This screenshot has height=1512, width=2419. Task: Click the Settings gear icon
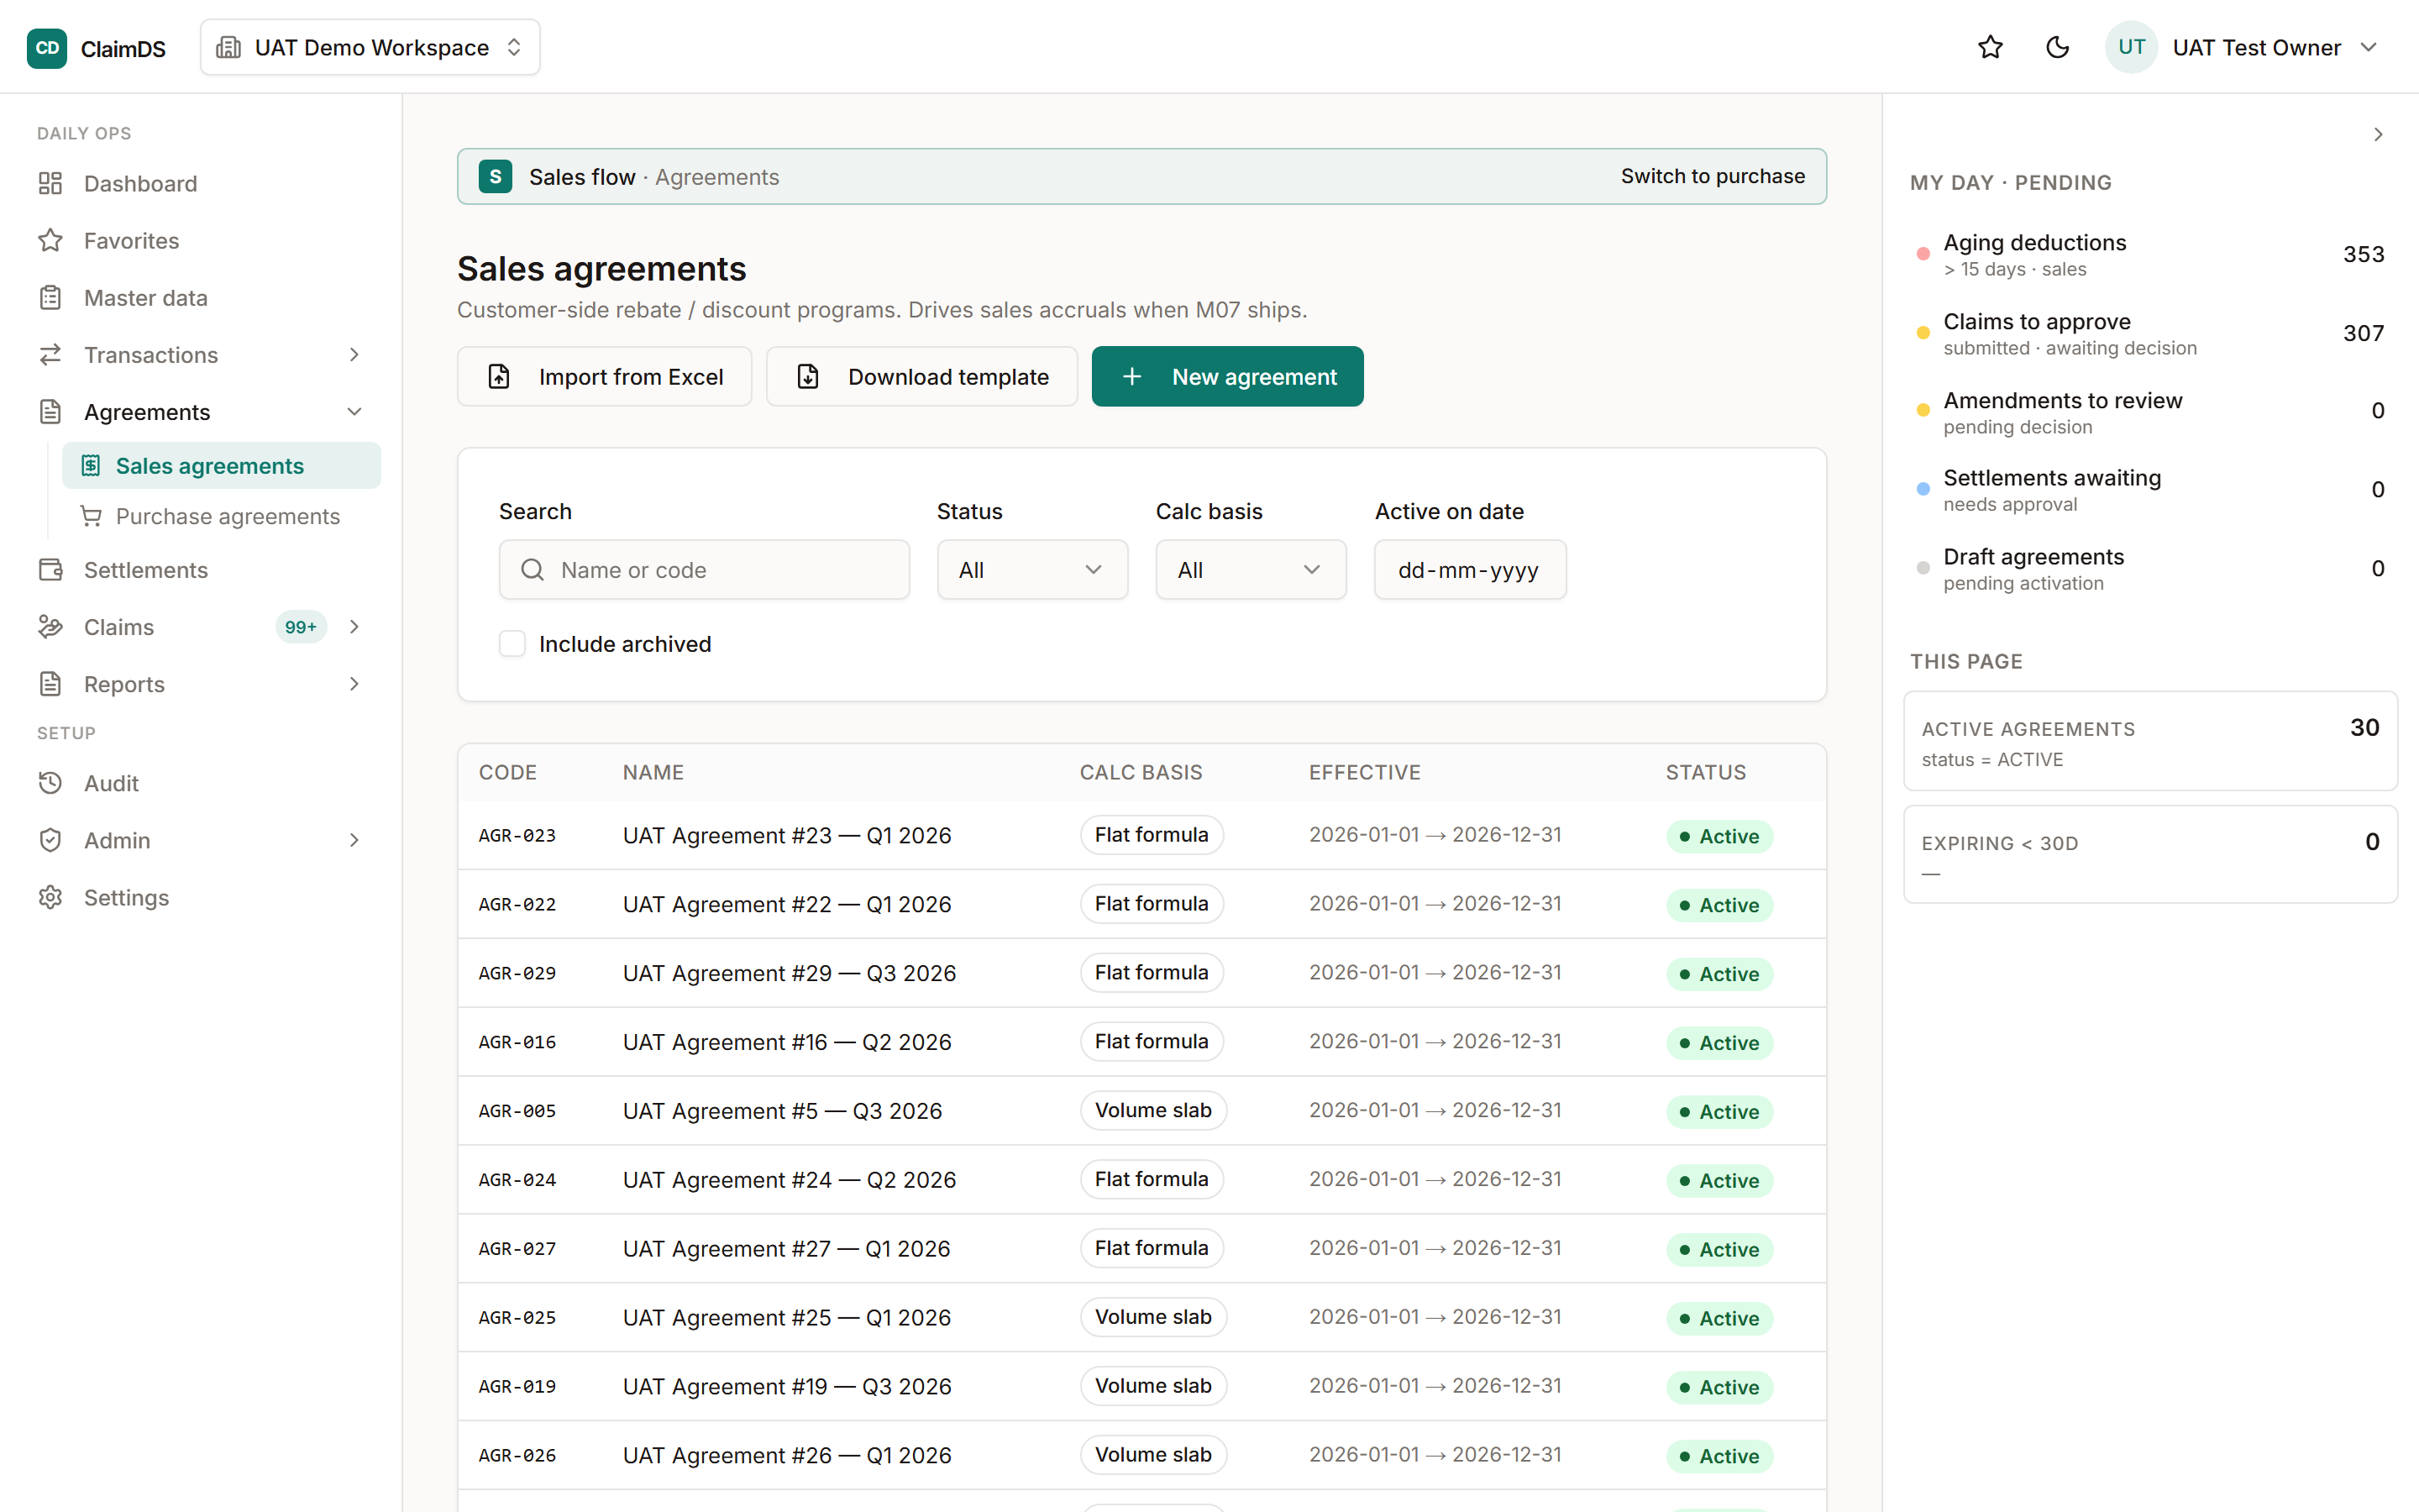[x=50, y=897]
